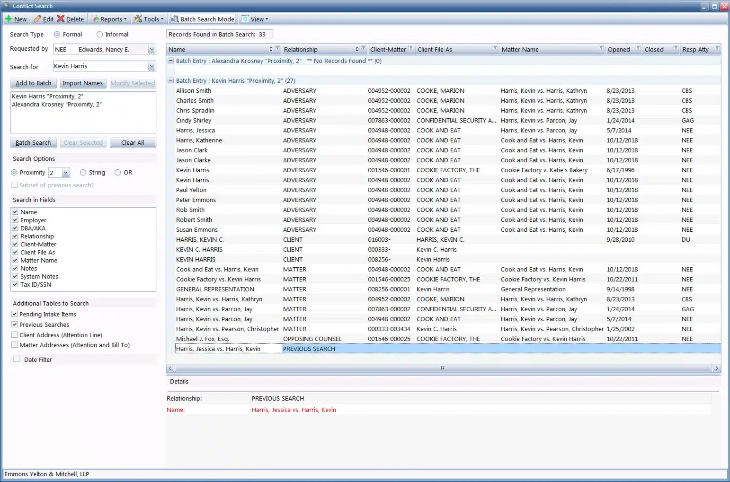Screen dimensions: 730x482
Task: Open the Reports menu
Action: pos(110,19)
